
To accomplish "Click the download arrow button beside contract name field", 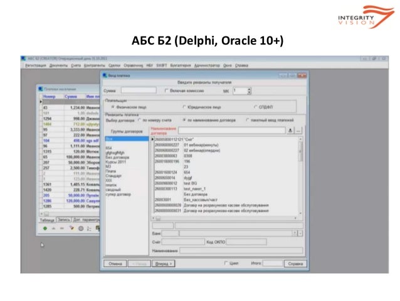I will click(x=290, y=131).
